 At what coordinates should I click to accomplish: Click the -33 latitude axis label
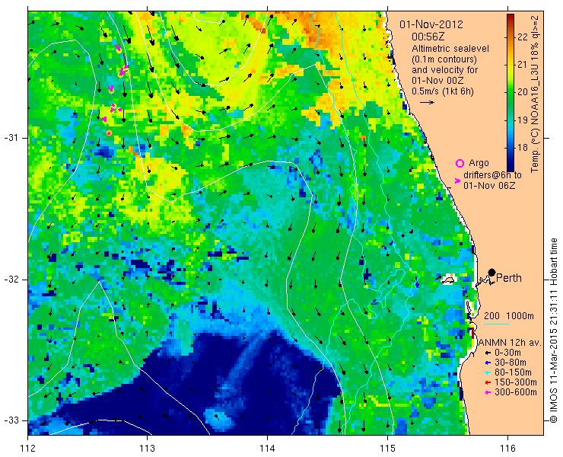coord(11,420)
